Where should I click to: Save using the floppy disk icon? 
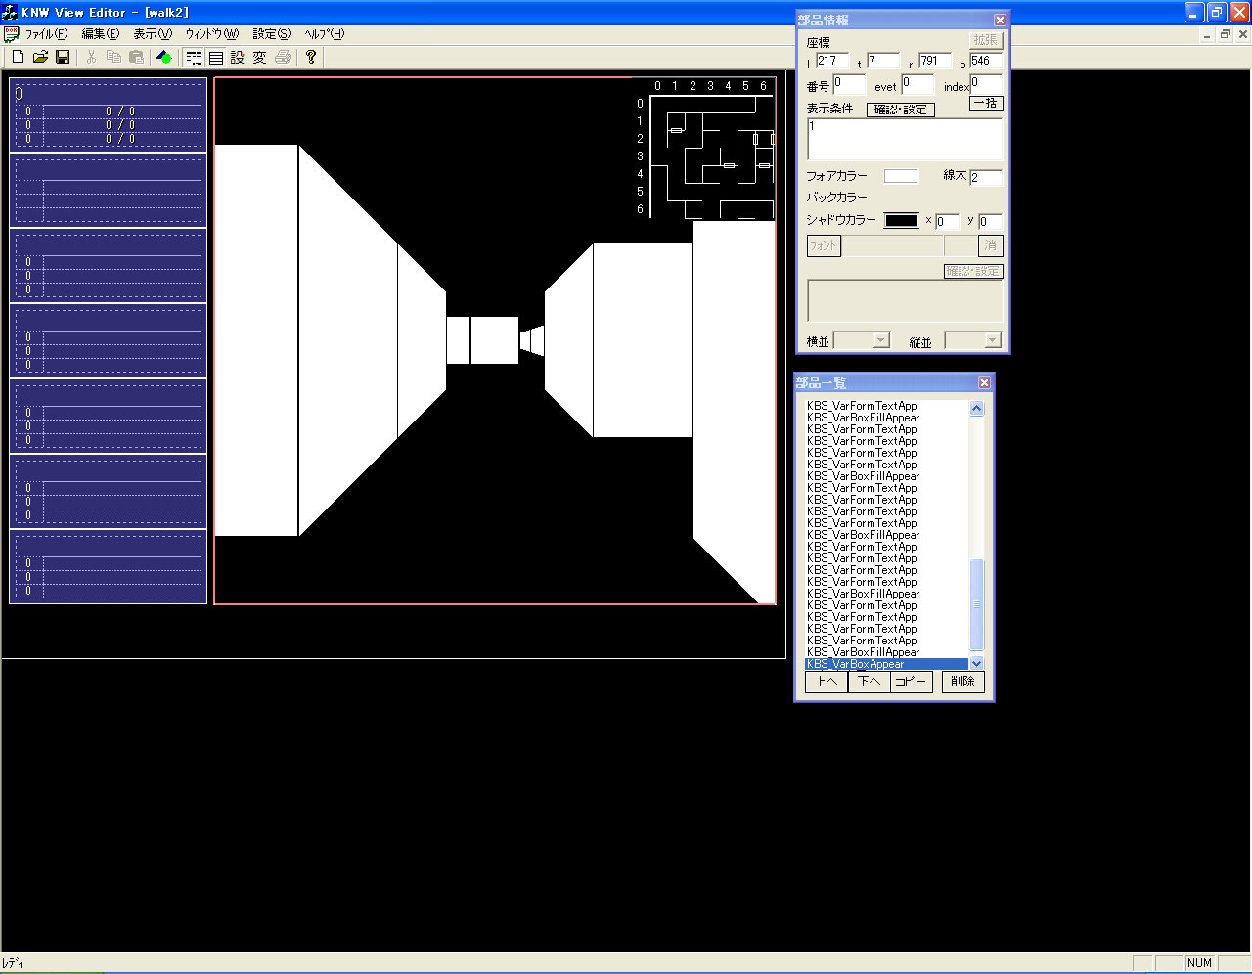(63, 58)
